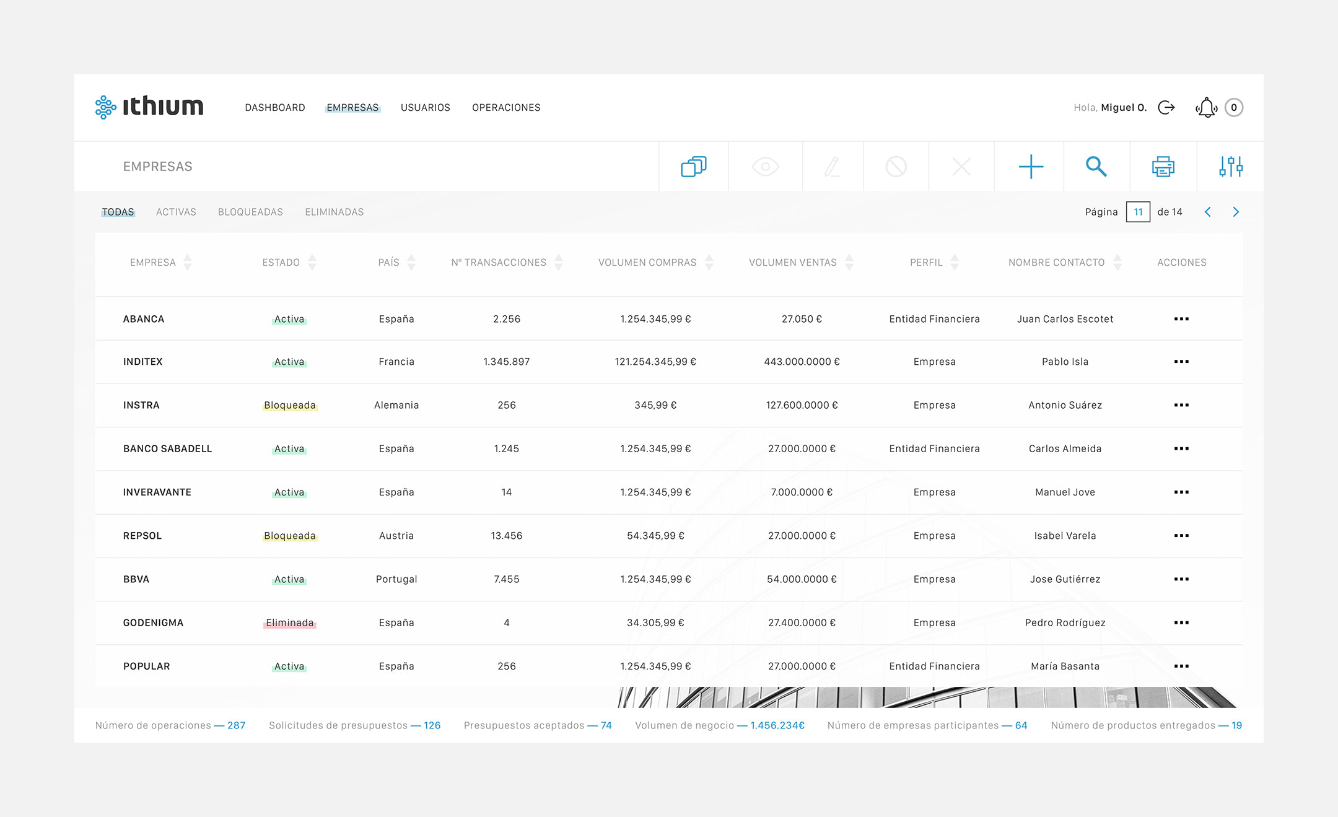
Task: Click the GODENIGMA company name
Action: click(x=153, y=623)
